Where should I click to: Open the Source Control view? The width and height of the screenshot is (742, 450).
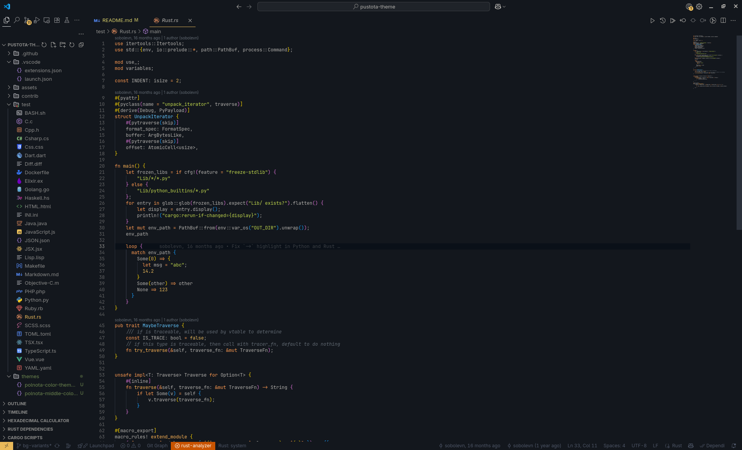(x=27, y=20)
